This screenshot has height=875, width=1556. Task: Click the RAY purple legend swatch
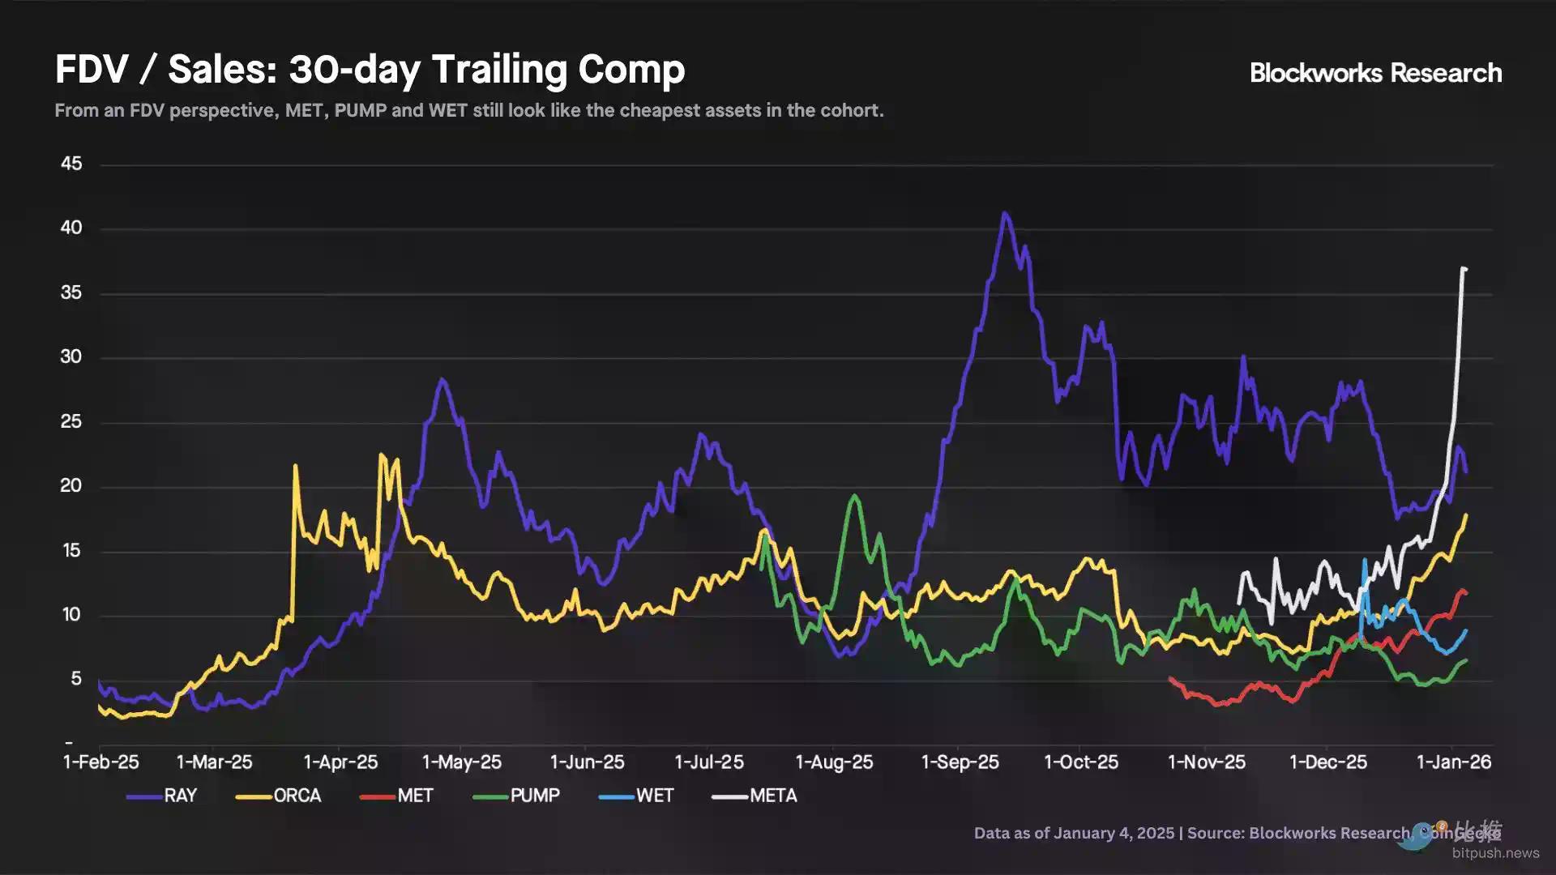click(x=144, y=797)
